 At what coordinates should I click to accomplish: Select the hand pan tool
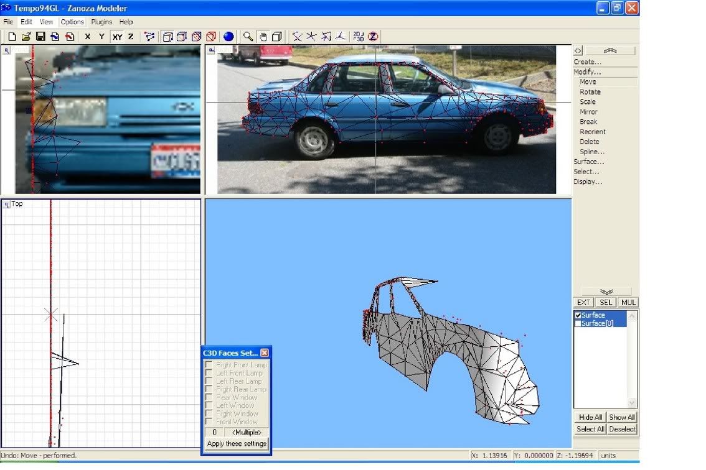point(263,37)
